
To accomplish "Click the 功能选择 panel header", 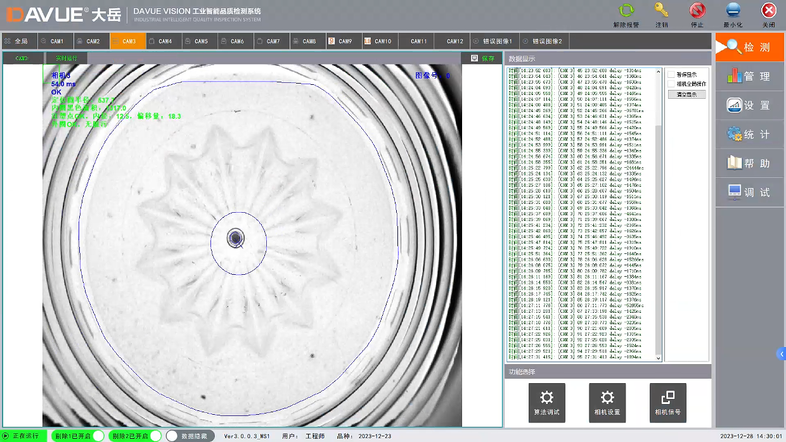I will tap(607, 372).
